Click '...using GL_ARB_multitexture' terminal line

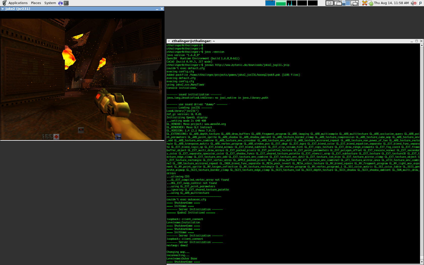[x=188, y=193]
